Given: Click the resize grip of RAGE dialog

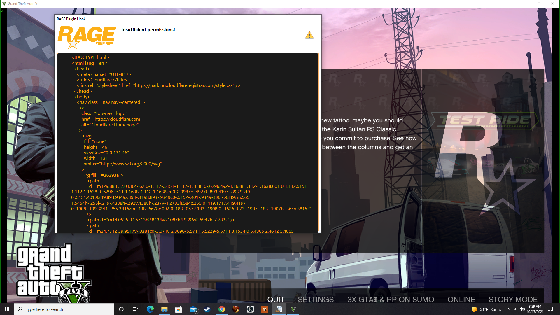Looking at the screenshot, I should (319, 231).
